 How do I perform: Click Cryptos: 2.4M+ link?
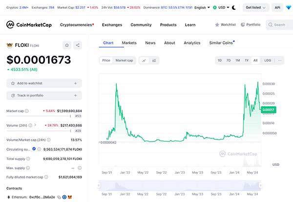click(x=18, y=8)
